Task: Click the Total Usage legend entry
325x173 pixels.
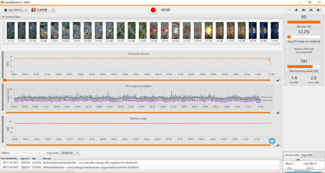Action: 267,97
